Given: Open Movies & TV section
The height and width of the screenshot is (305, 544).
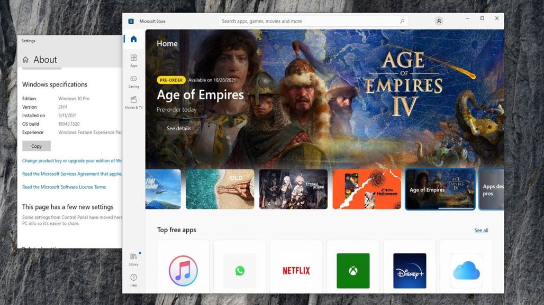Looking at the screenshot, I should [x=133, y=102].
